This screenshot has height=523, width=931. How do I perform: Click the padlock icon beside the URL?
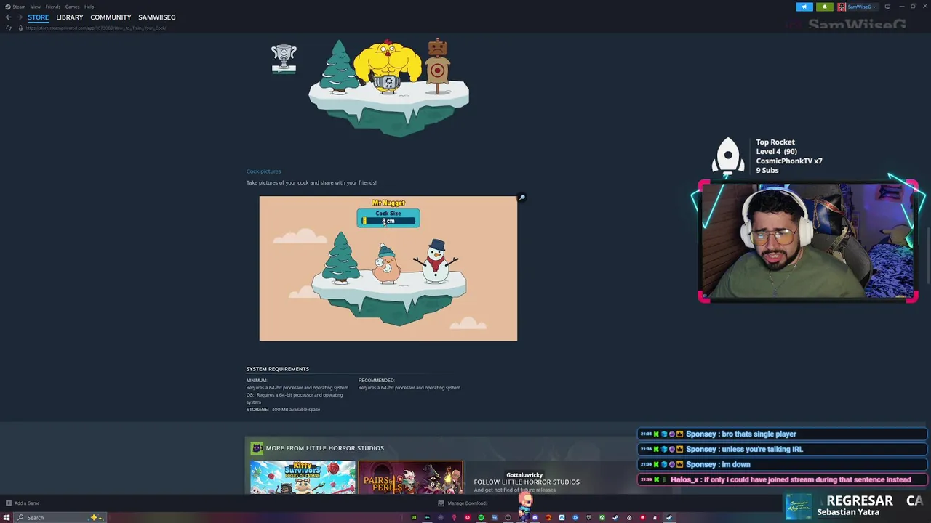click(20, 28)
